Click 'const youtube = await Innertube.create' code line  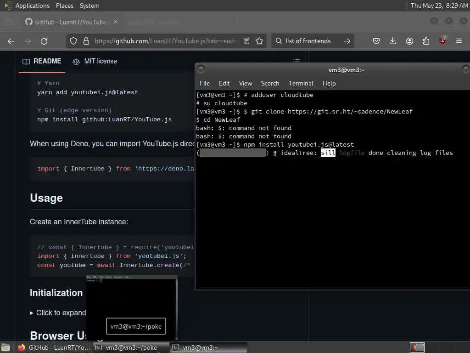click(114, 265)
